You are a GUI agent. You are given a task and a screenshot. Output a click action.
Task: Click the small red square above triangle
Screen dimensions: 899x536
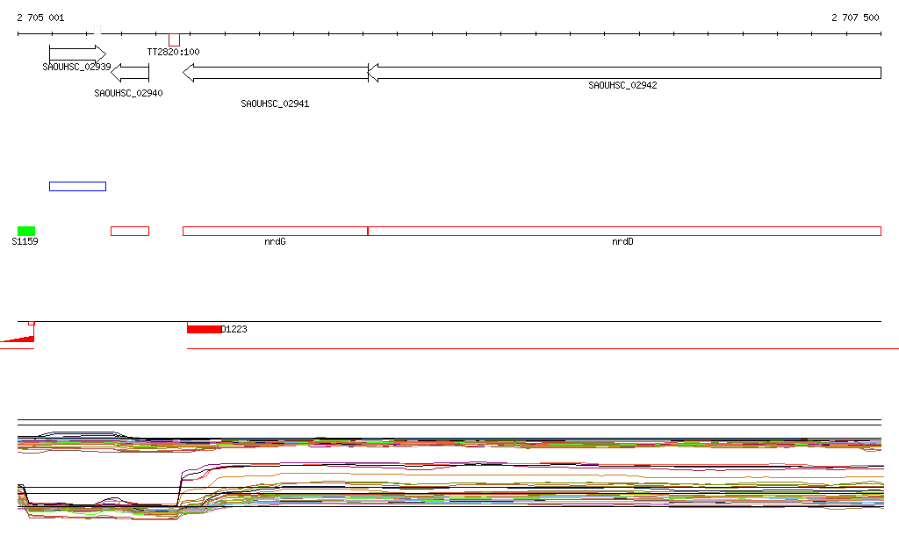pos(32,323)
